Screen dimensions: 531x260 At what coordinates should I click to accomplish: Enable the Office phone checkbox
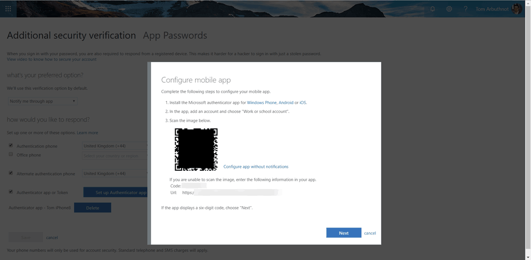coord(11,154)
